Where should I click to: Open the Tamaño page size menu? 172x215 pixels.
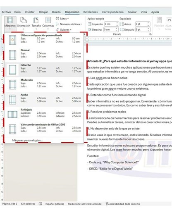pyautogui.click(x=36, y=23)
